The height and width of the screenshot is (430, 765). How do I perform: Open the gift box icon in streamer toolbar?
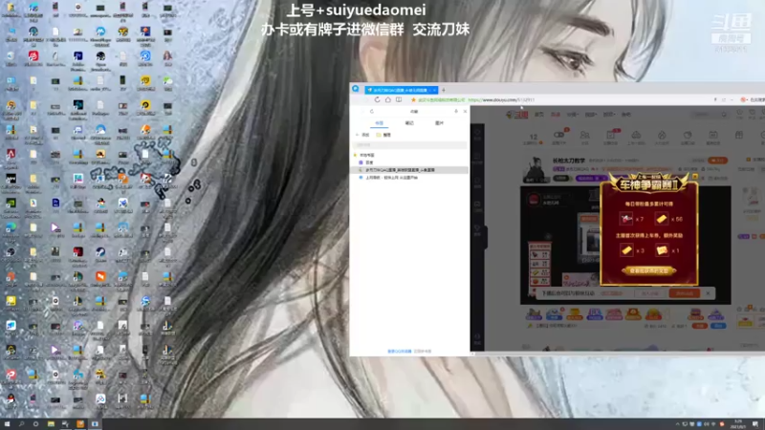[738, 135]
